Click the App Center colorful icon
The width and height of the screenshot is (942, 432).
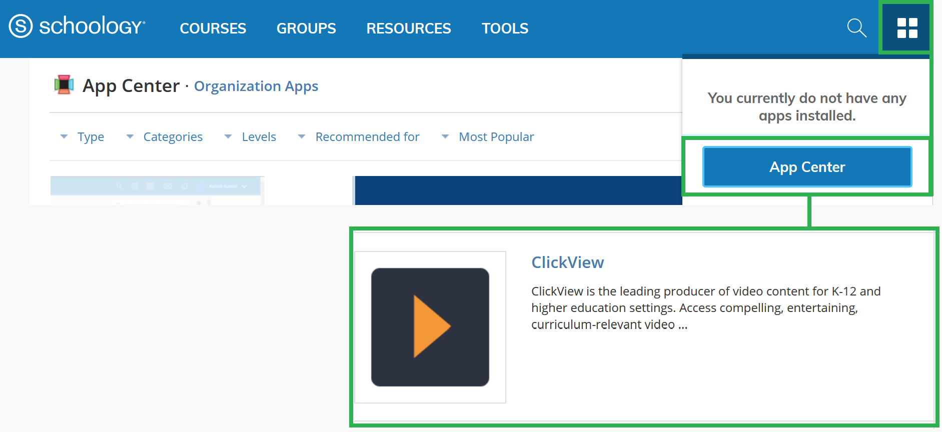tap(64, 85)
